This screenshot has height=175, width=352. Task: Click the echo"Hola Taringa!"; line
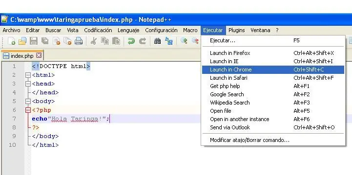tap(70, 119)
